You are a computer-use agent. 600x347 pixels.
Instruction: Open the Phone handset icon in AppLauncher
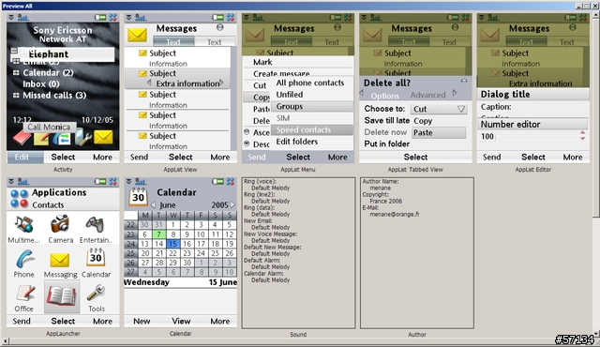(x=24, y=259)
